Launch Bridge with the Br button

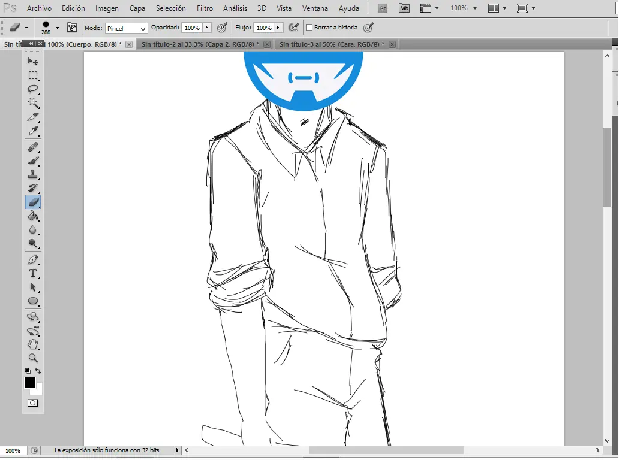click(x=383, y=8)
